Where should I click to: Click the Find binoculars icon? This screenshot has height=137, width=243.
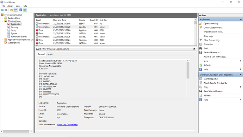pos(201,48)
